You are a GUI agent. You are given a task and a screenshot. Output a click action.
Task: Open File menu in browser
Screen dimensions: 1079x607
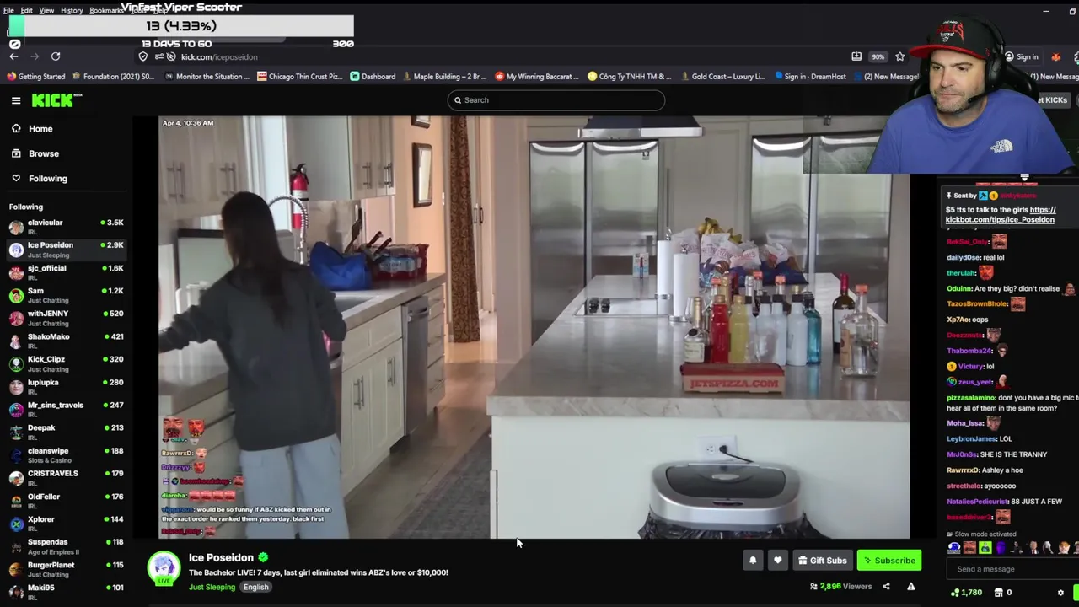[x=8, y=11]
